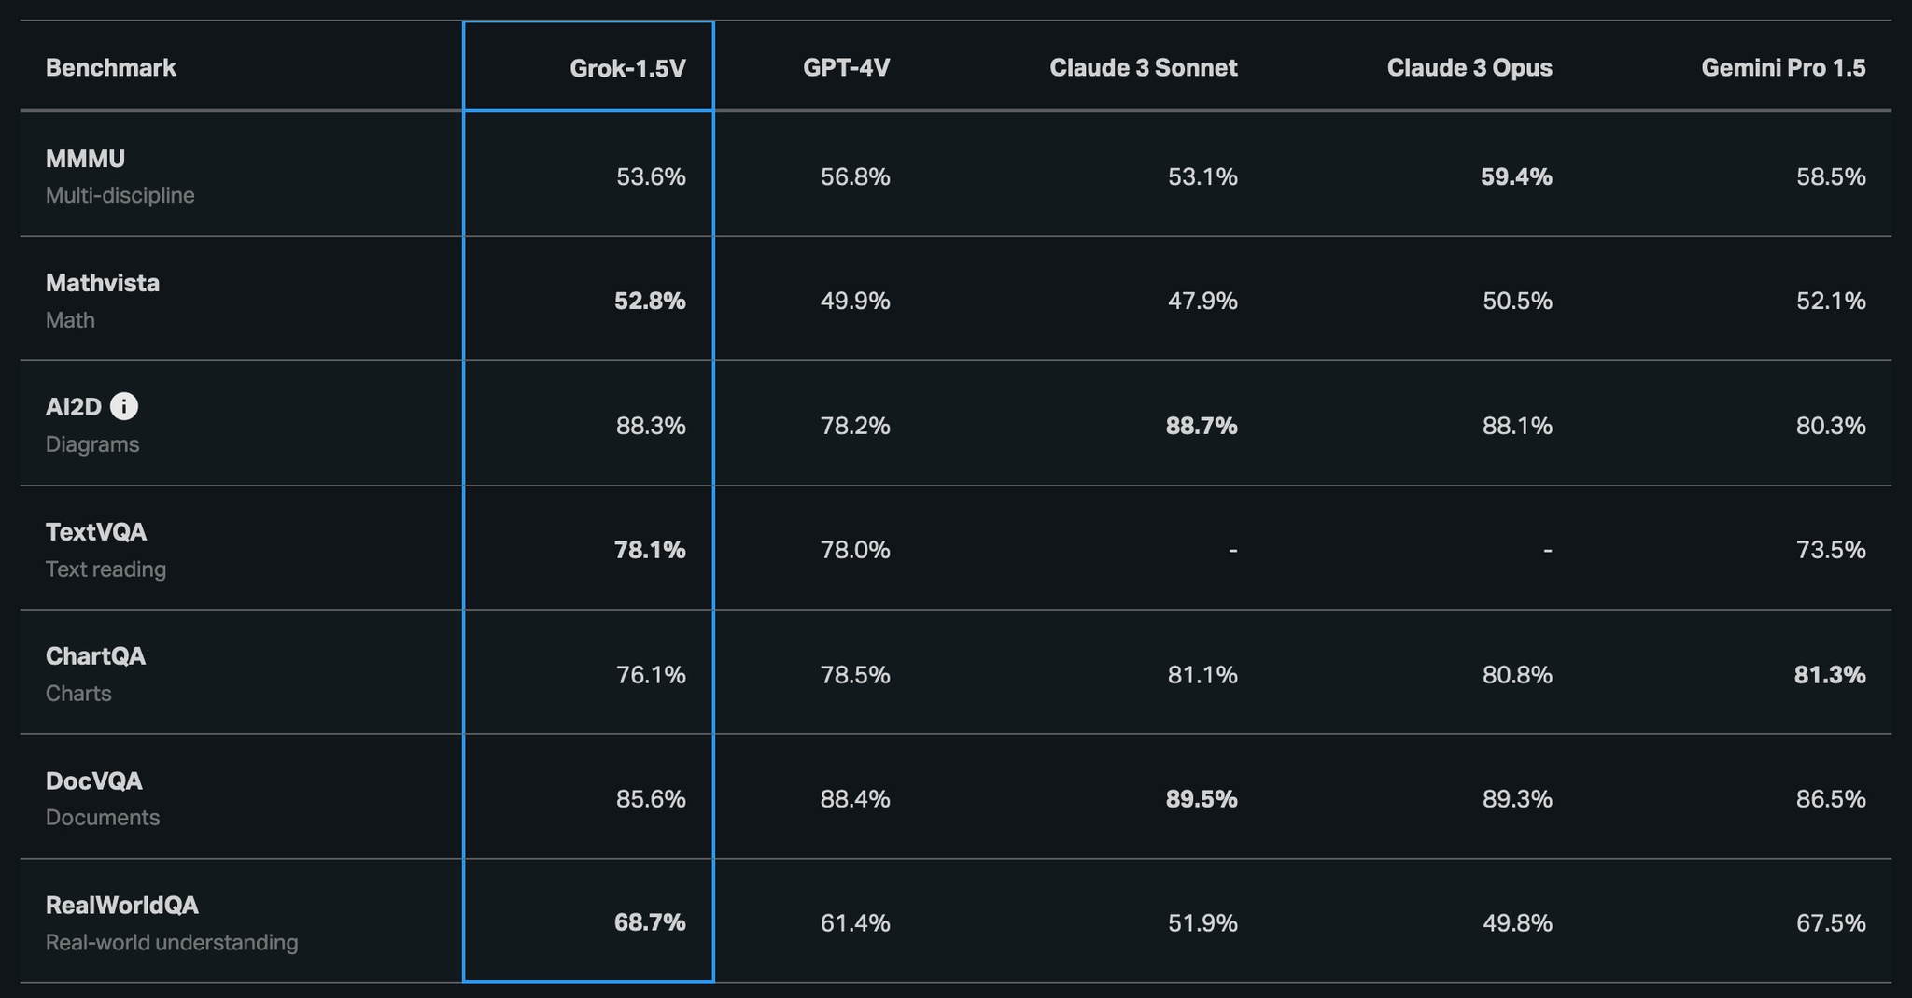This screenshot has width=1912, height=998.
Task: Select the TextVQA row label
Action: [96, 532]
